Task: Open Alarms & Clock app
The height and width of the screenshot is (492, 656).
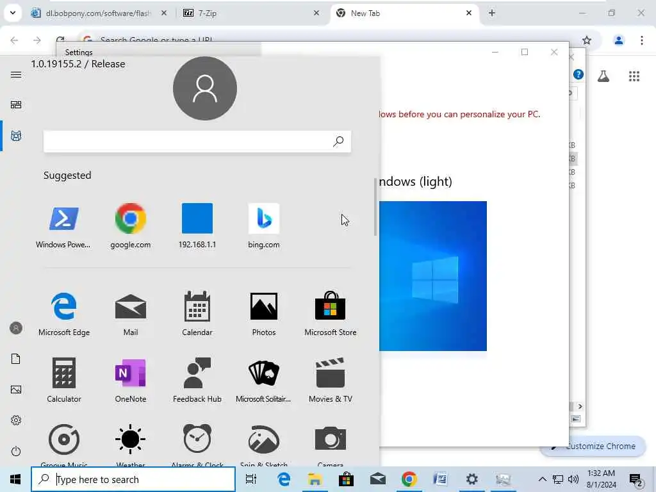Action: click(197, 445)
